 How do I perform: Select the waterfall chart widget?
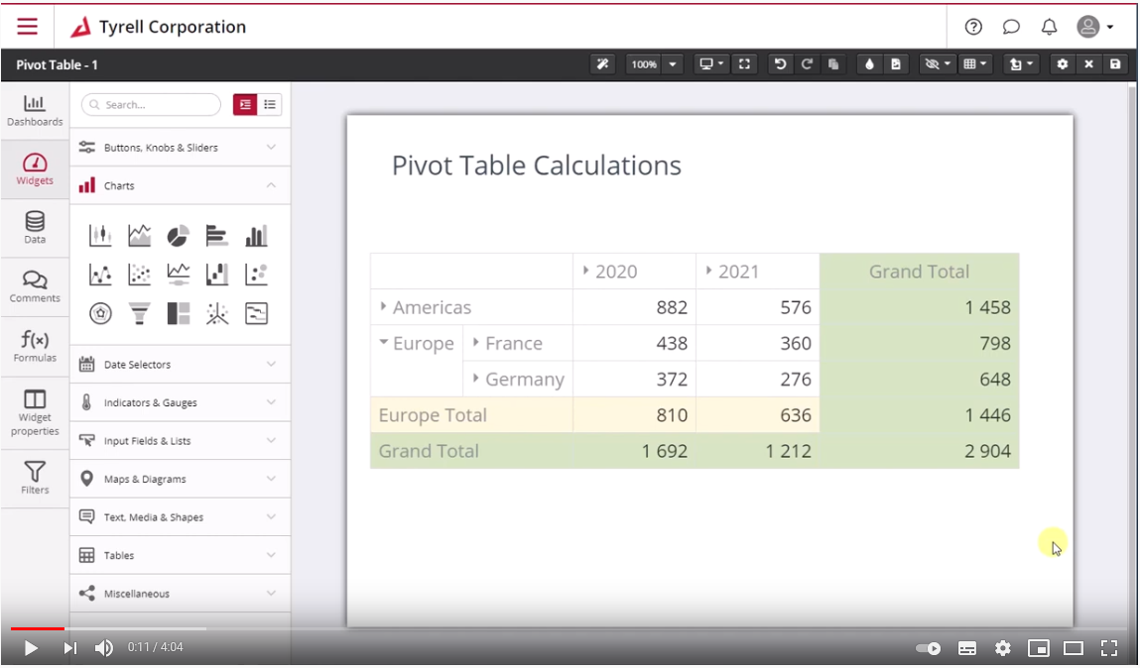tap(216, 275)
